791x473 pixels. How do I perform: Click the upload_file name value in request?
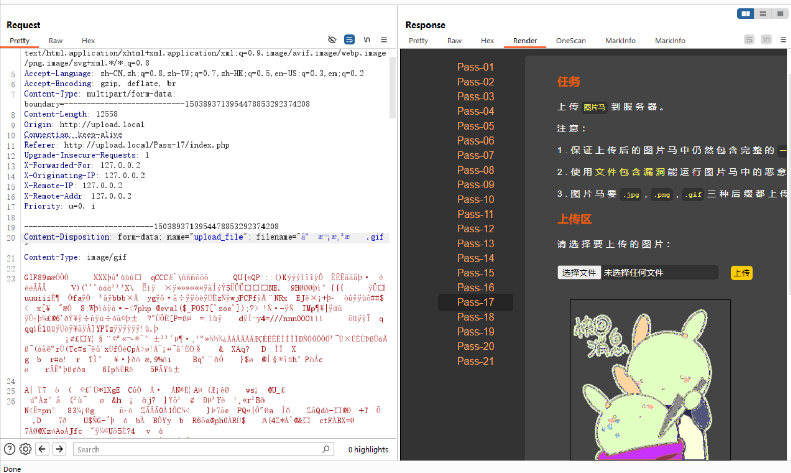(218, 237)
